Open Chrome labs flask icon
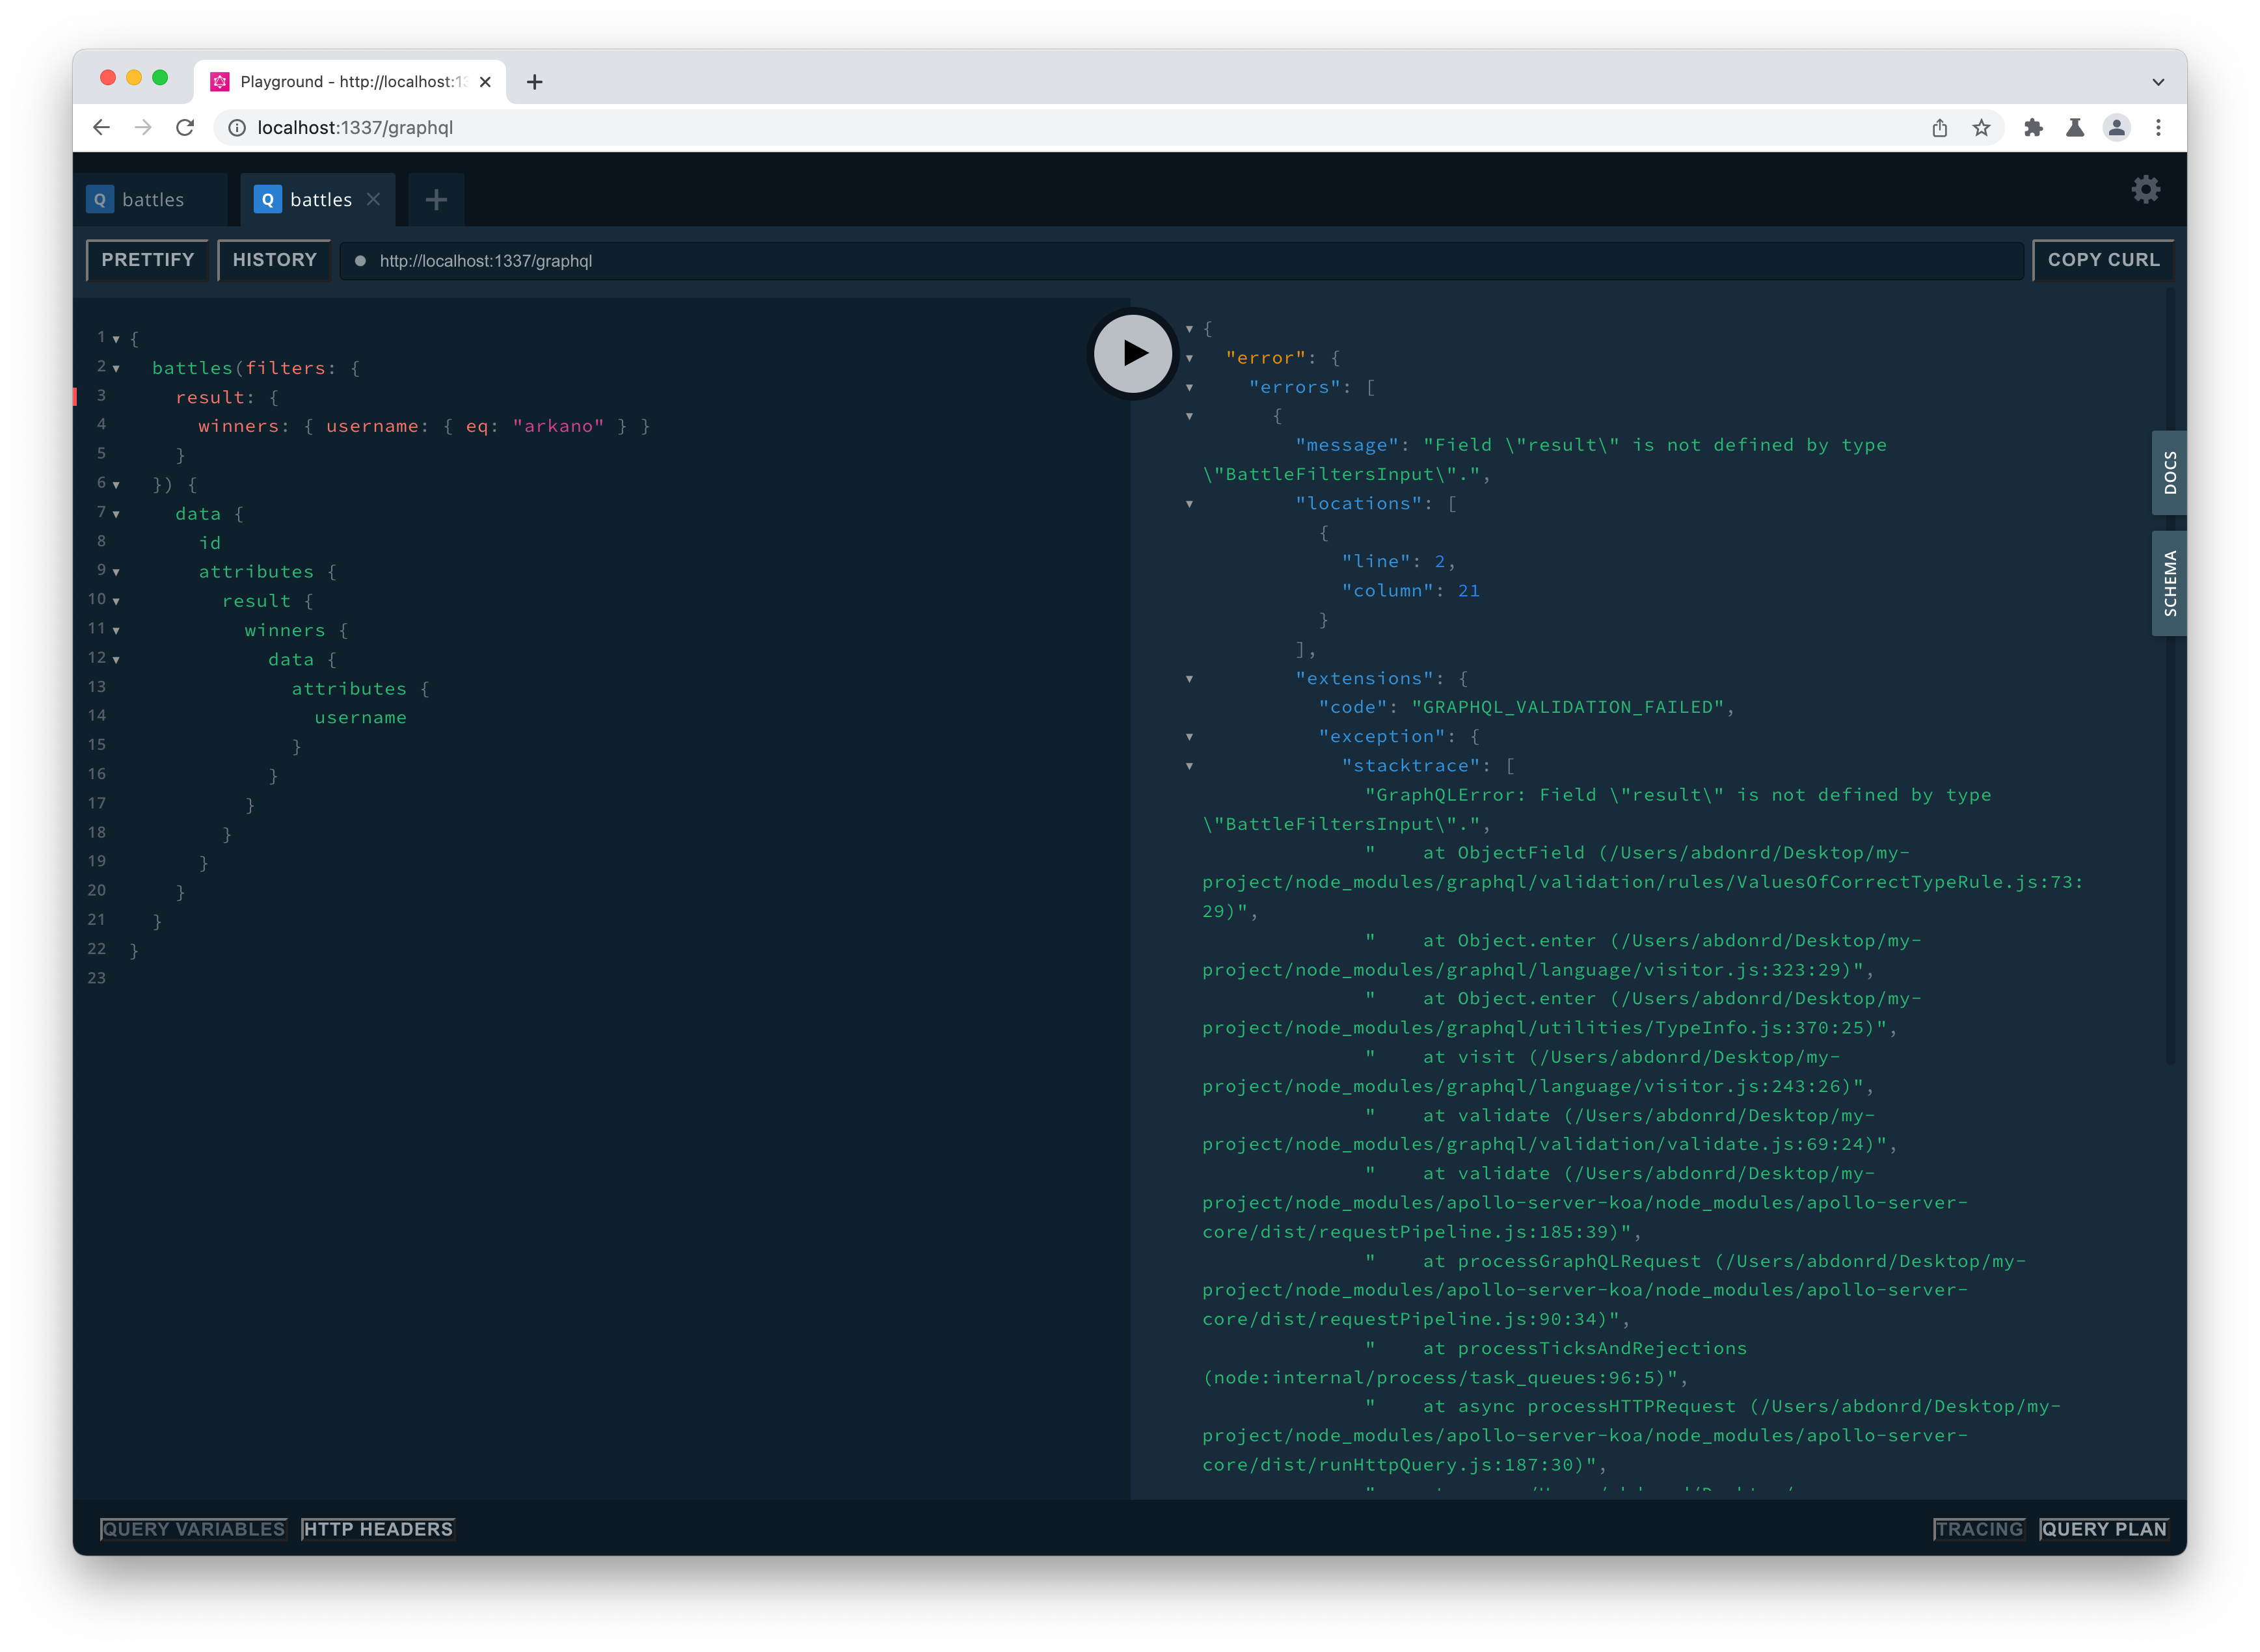This screenshot has height=1652, width=2260. tap(2075, 127)
